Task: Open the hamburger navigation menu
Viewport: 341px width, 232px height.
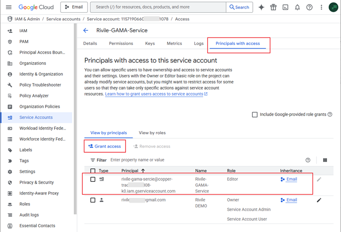Action: (9, 7)
